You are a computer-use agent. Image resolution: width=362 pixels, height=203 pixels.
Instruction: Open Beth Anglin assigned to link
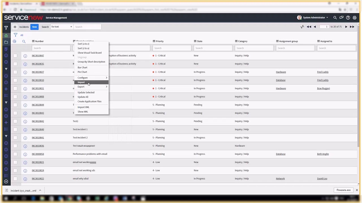point(323,154)
